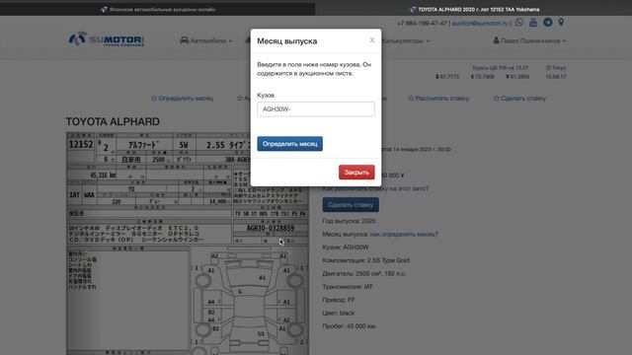Click the 'TOYOTA ALPHARD' heading
This screenshot has height=355, width=632.
[113, 121]
